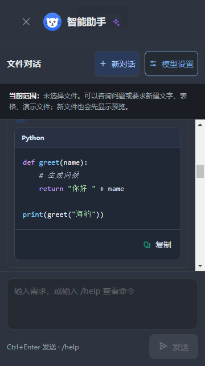Click the 'print(greet("海豹"))' code line
Screen dimensions: 205x366
coord(63,214)
